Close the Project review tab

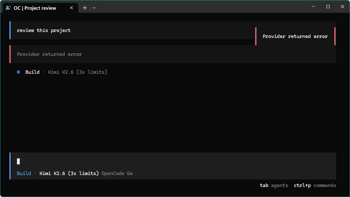pos(72,8)
